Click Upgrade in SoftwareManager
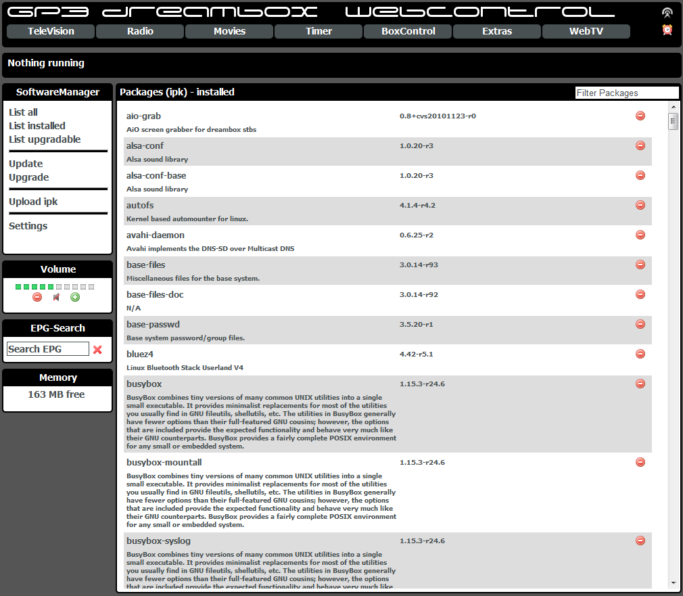This screenshot has height=596, width=683. [29, 177]
